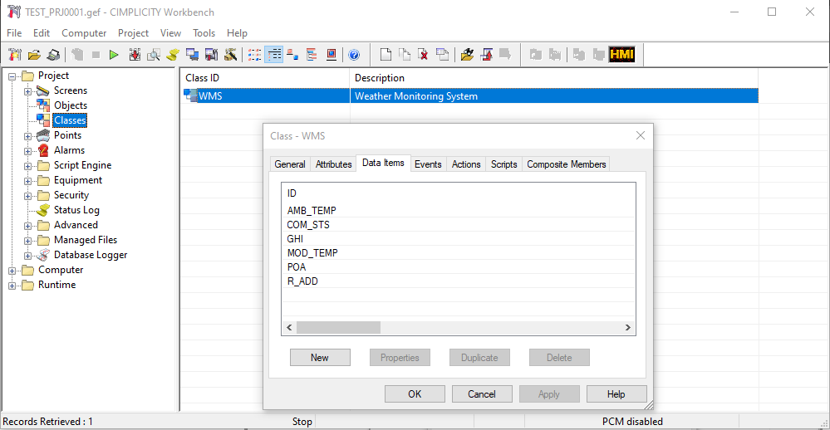Expand the Points node plus box
Image resolution: width=830 pixels, height=430 pixels.
pos(28,136)
